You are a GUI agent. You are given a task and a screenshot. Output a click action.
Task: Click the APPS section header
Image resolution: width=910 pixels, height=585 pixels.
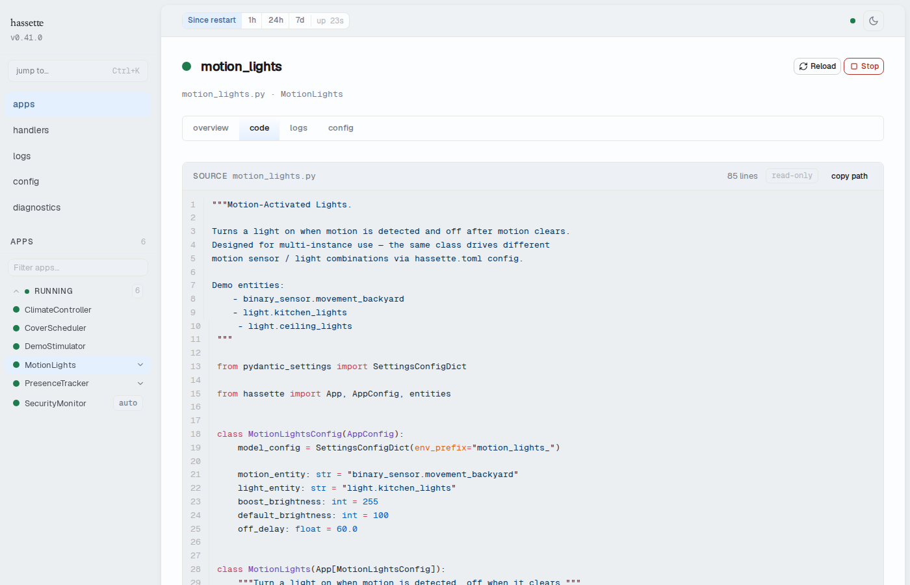[22, 242]
